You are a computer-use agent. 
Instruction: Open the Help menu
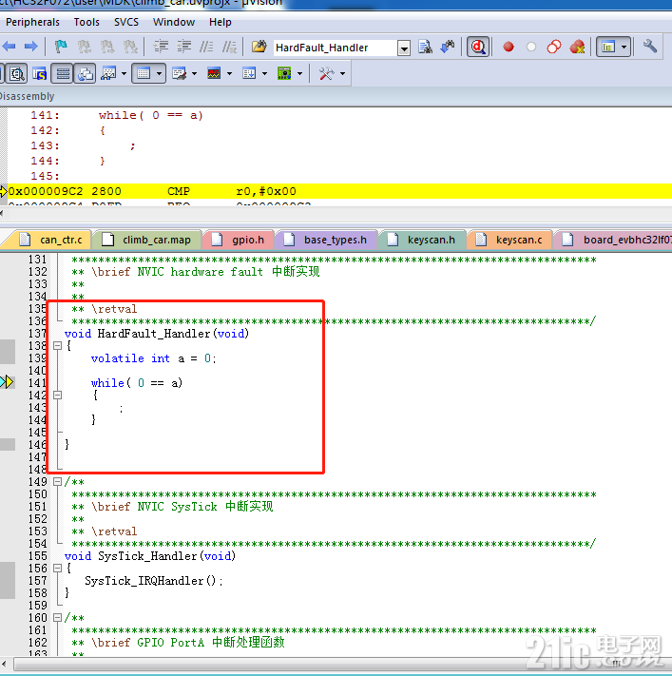click(x=221, y=22)
